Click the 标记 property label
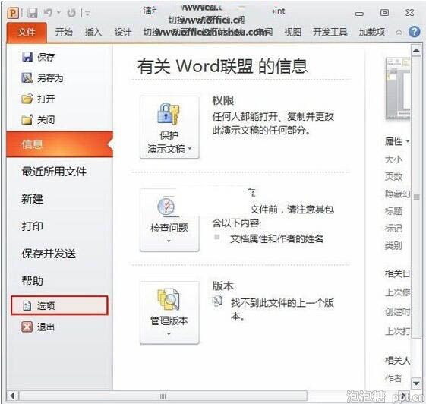426x404 pixels. pos(393,229)
